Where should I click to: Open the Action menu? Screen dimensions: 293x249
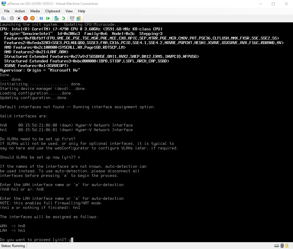(20, 11)
